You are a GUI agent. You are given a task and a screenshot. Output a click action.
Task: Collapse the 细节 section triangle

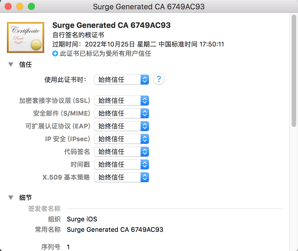[x=11, y=198]
